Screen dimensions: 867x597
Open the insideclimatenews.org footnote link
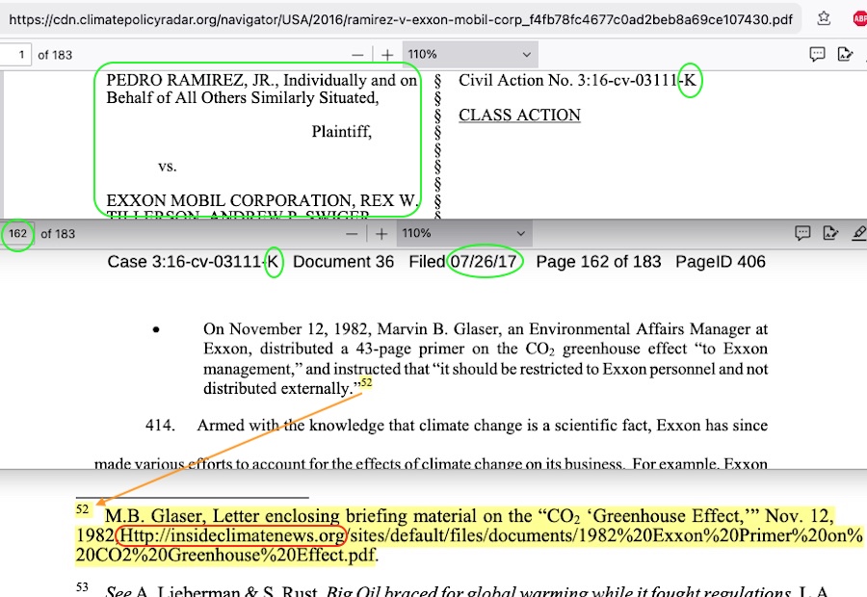pos(231,535)
